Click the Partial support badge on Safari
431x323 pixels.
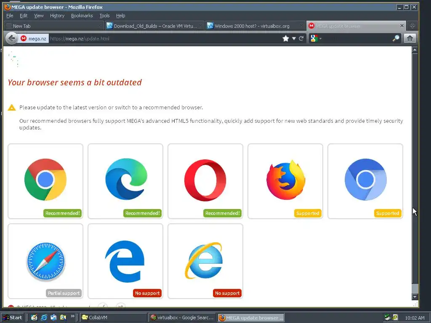point(64,293)
